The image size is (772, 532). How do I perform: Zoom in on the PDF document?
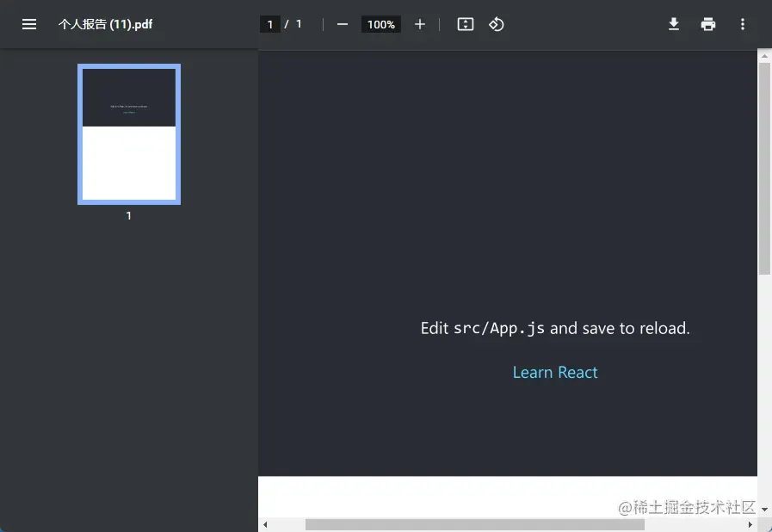click(420, 24)
